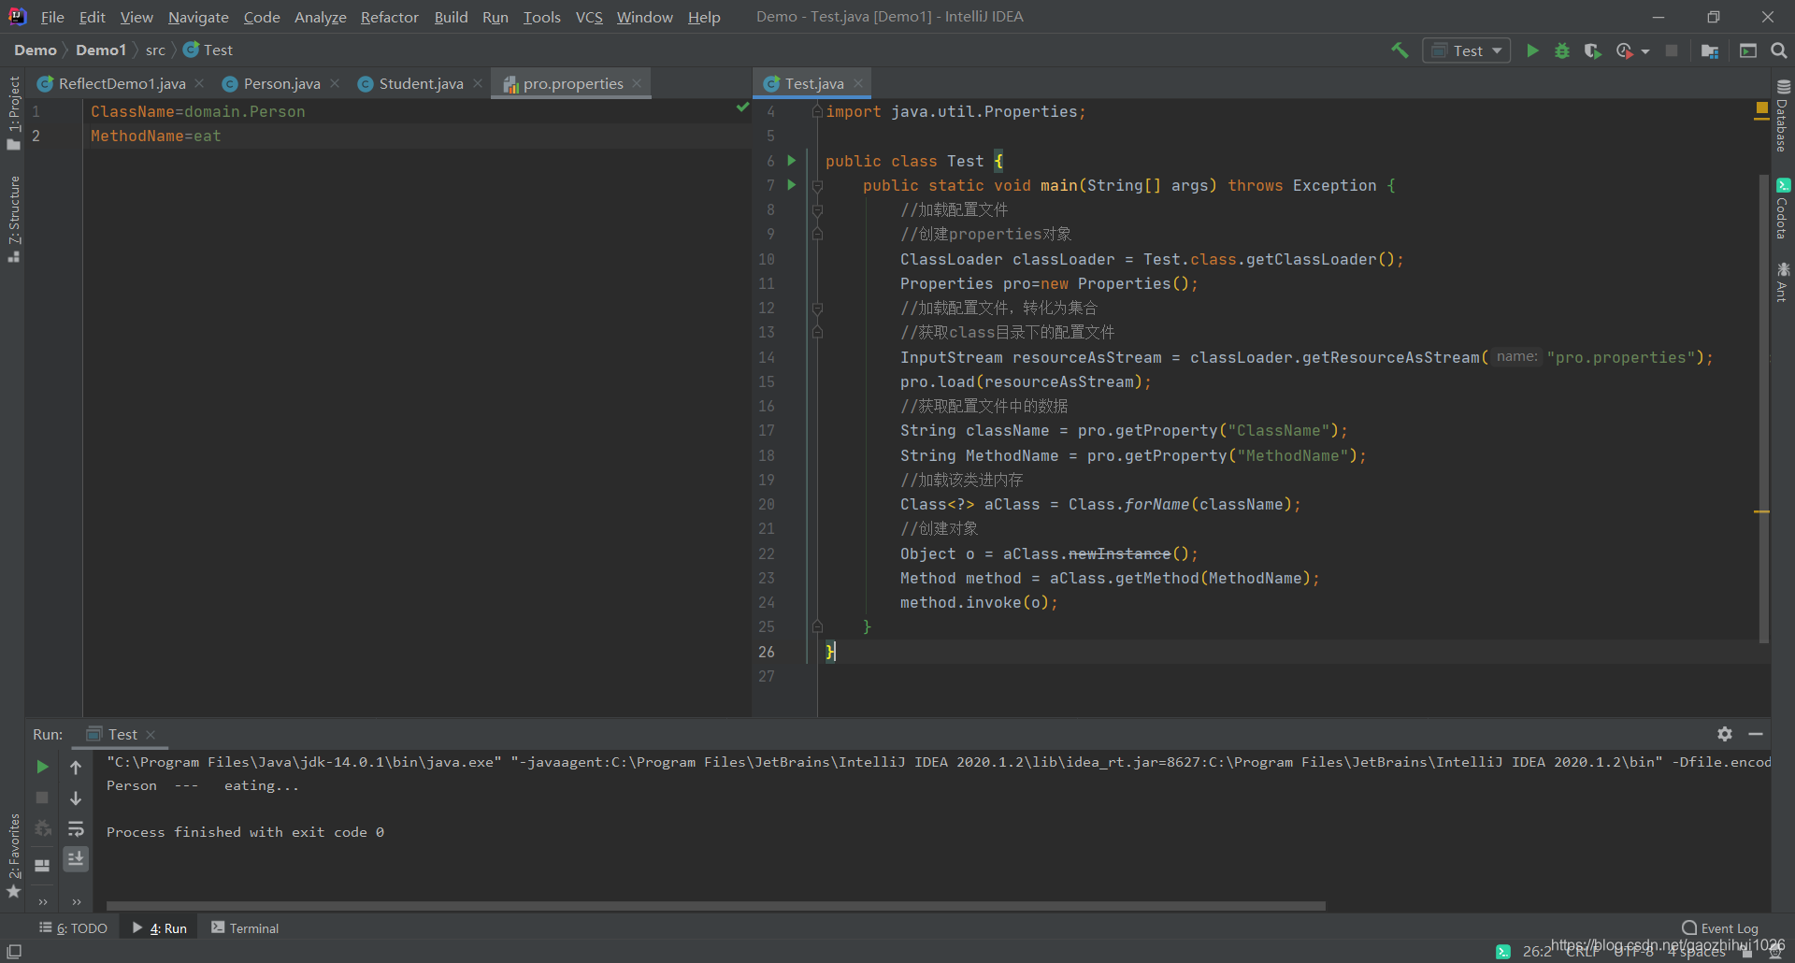Viewport: 1795px width, 963px height.
Task: Click the Run console horizontal scrollbar
Action: click(715, 905)
